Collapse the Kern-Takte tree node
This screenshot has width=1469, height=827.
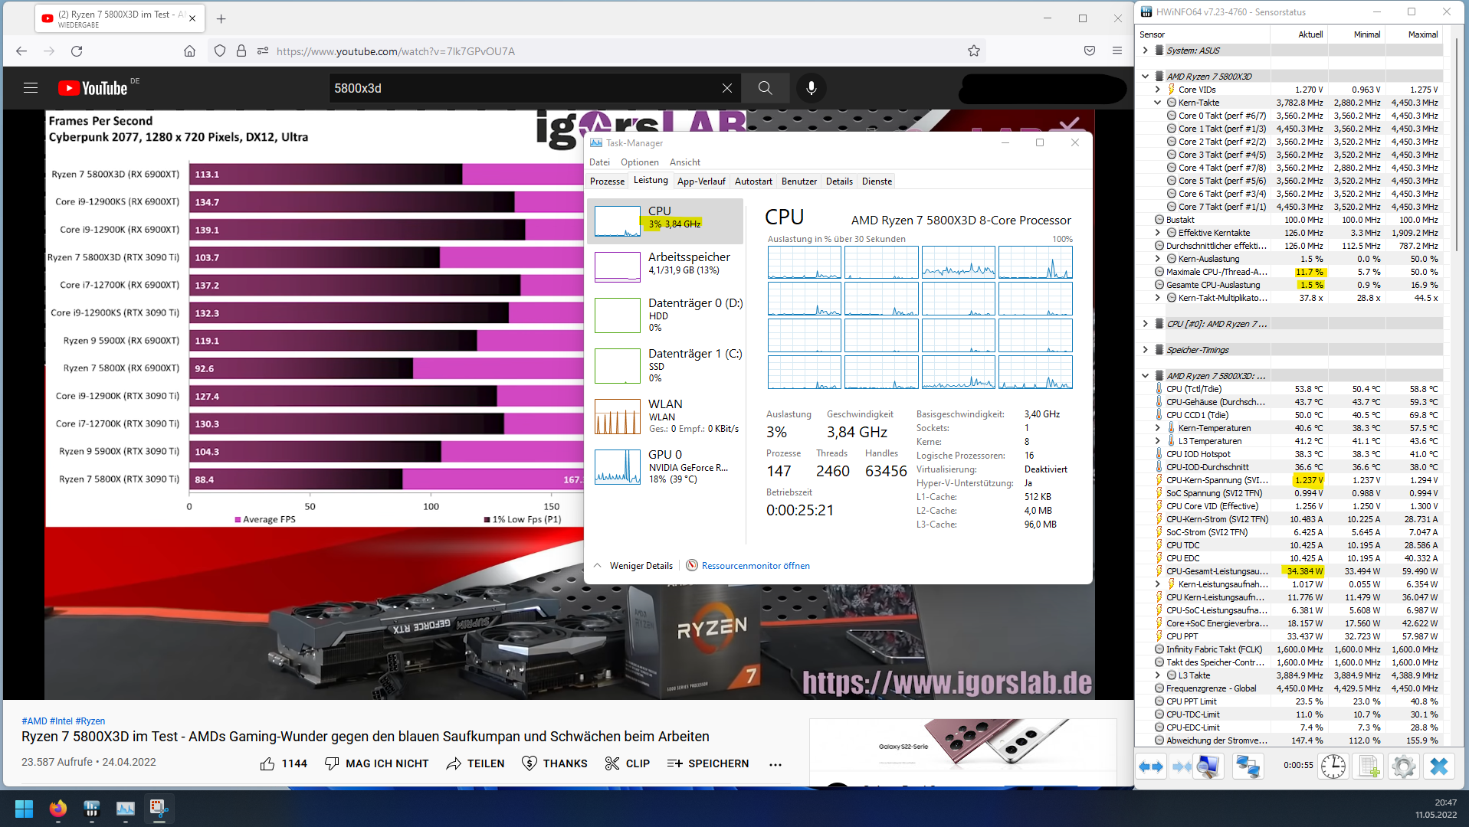pos(1157,103)
